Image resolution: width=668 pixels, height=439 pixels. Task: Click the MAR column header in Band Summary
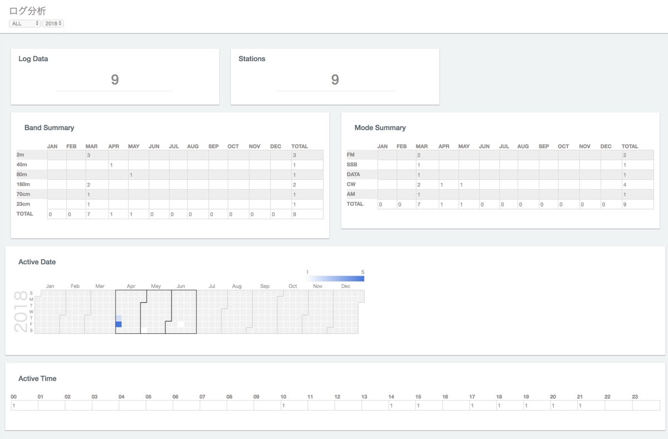tap(91, 146)
